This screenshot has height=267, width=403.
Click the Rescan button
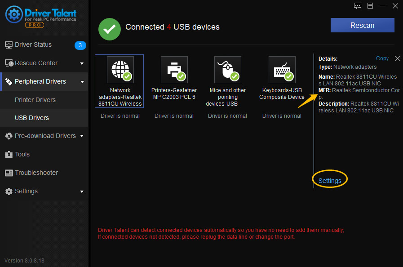click(x=363, y=25)
